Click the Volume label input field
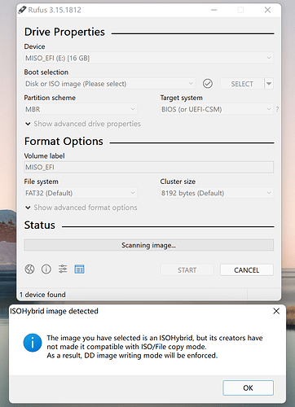Image resolution: width=295 pixels, height=407 pixels. click(148, 167)
